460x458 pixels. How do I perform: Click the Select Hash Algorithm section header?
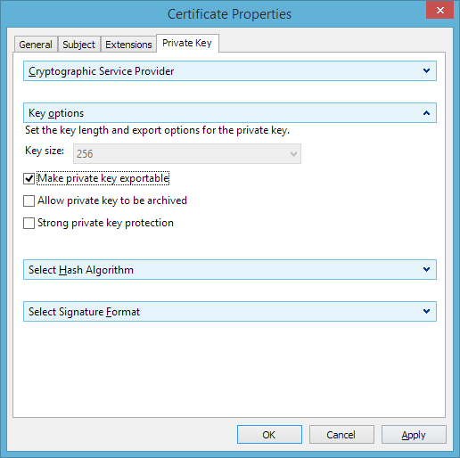230,270
